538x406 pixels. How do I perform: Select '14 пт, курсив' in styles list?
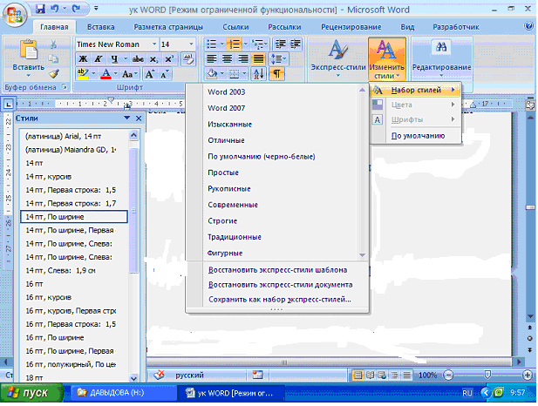click(54, 176)
